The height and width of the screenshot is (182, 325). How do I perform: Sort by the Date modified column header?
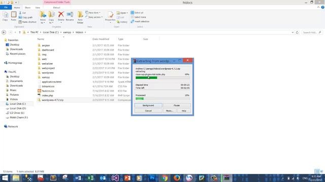pos(101,39)
